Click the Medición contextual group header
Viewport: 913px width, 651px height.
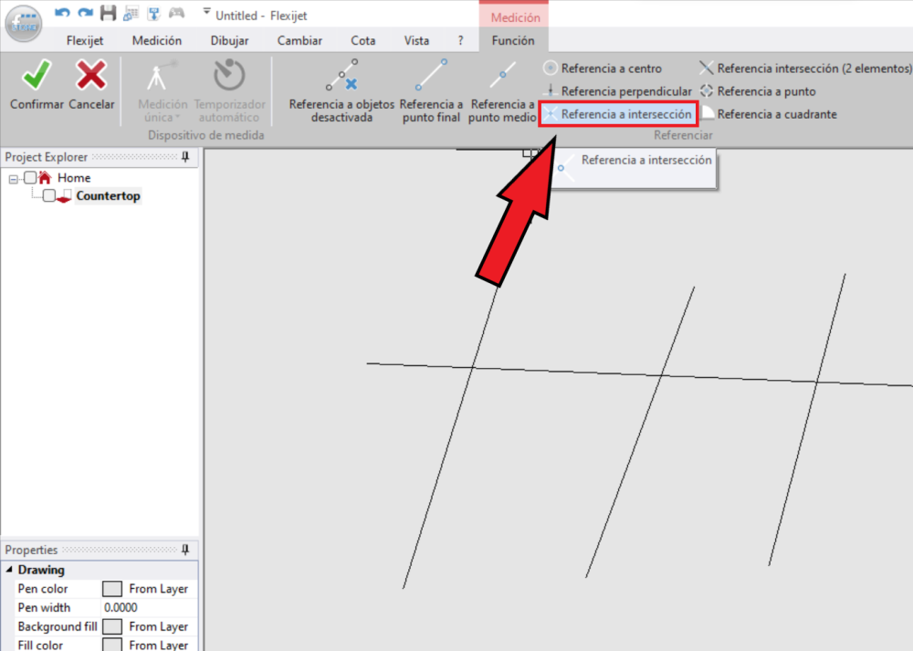coord(515,17)
